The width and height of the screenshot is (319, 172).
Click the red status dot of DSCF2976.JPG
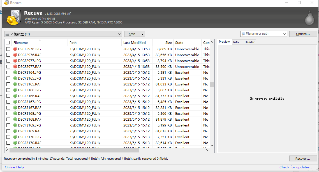(15, 49)
